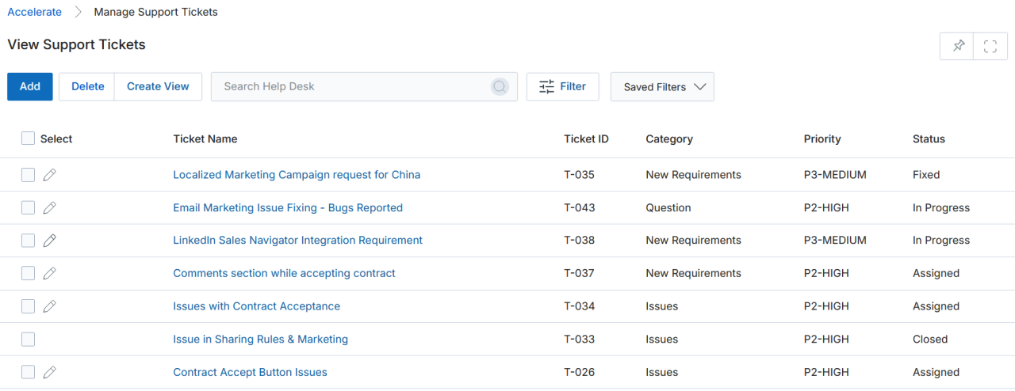Click the Create View button

click(158, 87)
